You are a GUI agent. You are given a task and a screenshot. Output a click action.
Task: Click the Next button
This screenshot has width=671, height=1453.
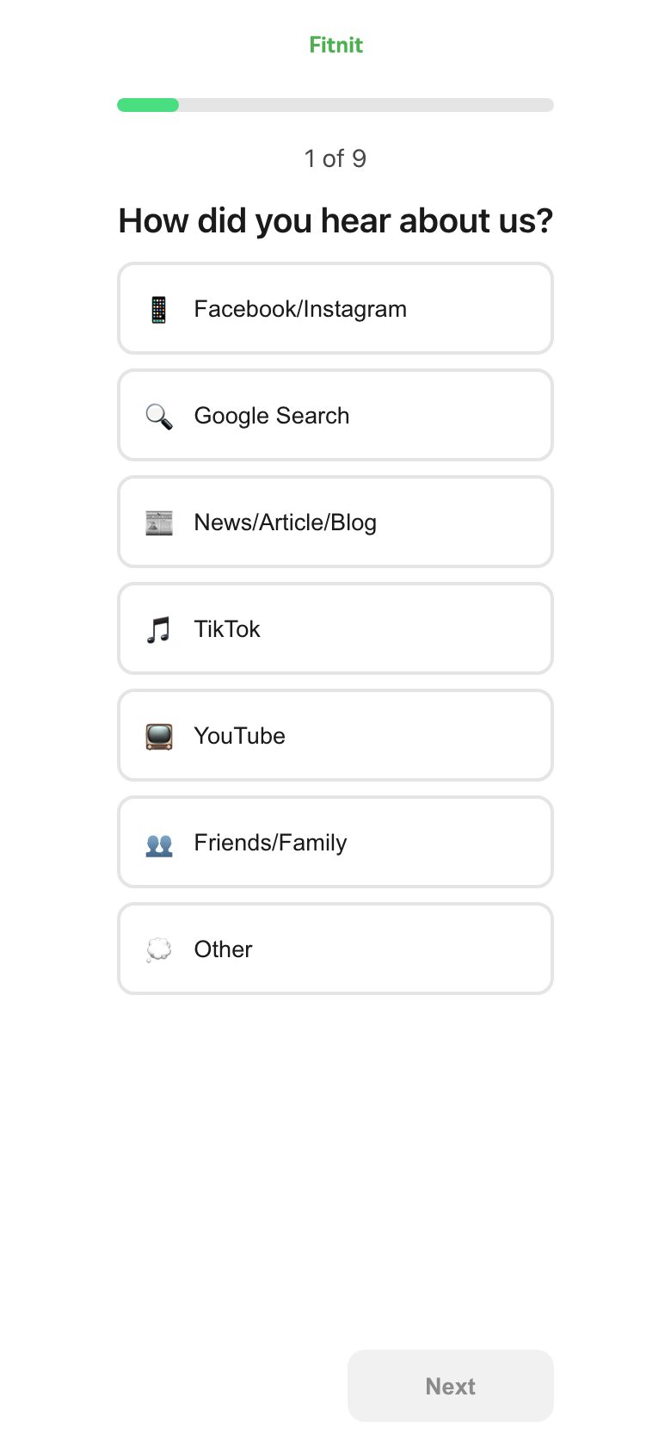coord(451,1386)
